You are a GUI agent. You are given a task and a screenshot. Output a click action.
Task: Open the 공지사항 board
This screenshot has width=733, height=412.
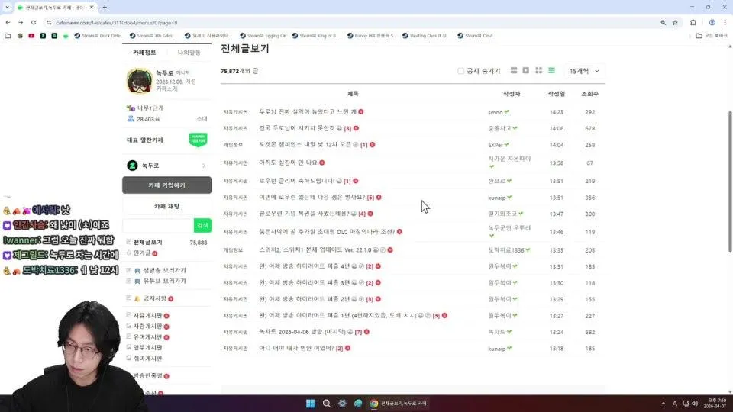(x=155, y=298)
